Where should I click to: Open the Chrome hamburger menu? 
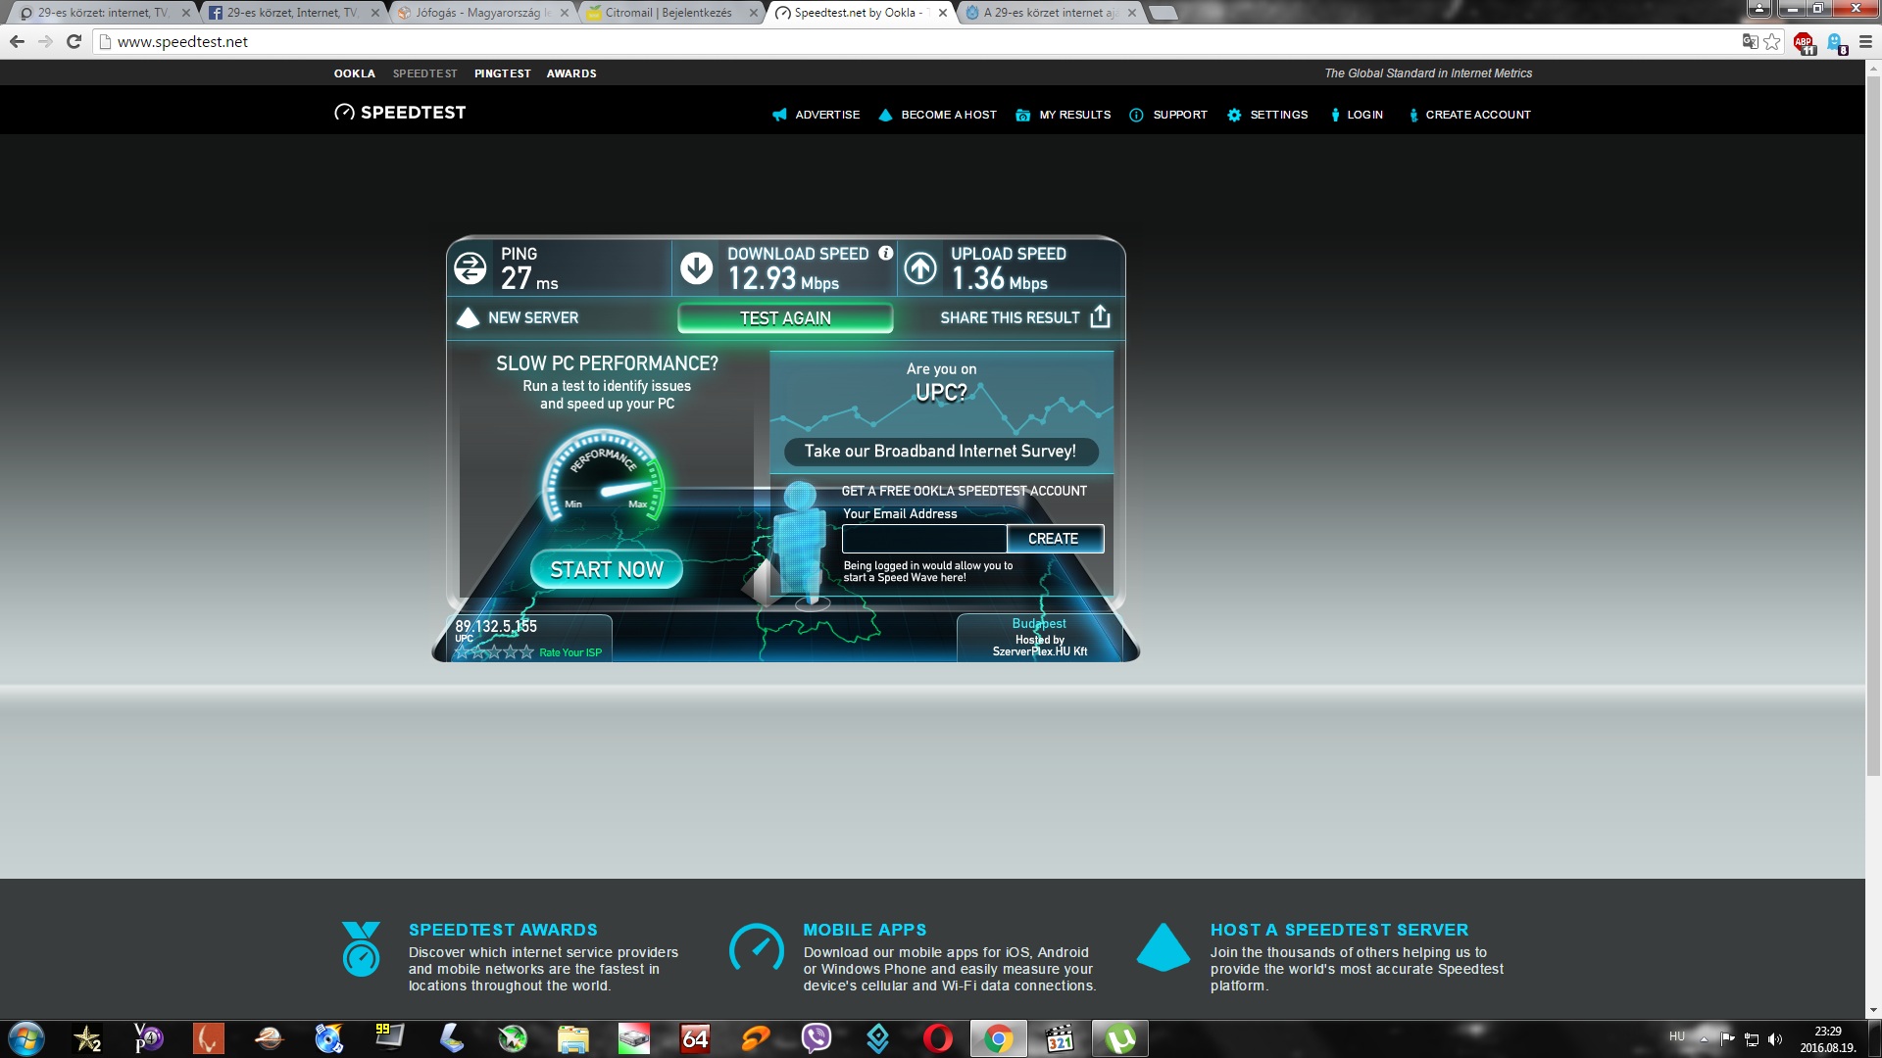pos(1865,41)
